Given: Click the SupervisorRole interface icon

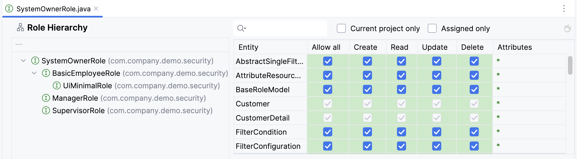Looking at the screenshot, I should pos(46,111).
